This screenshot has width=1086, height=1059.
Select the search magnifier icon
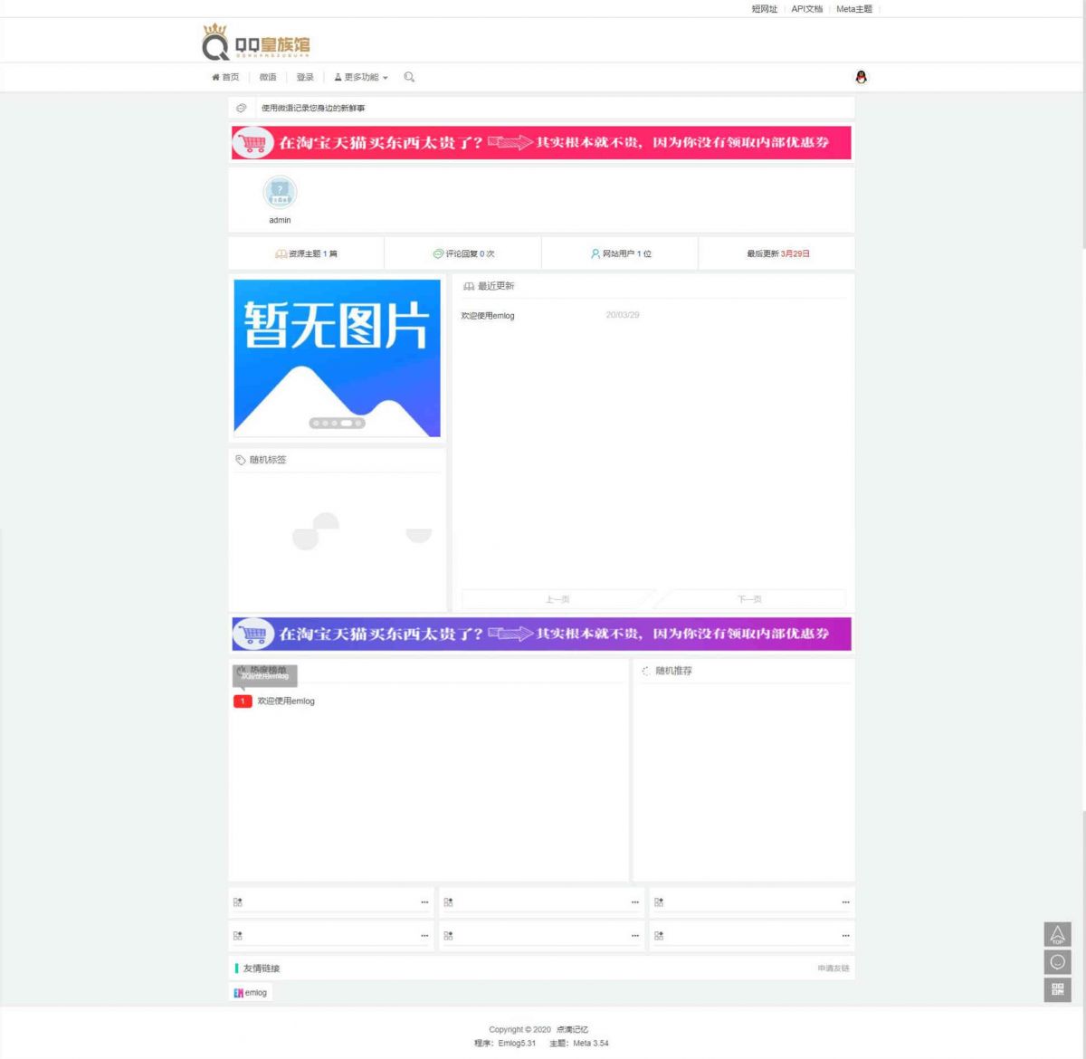pos(409,77)
